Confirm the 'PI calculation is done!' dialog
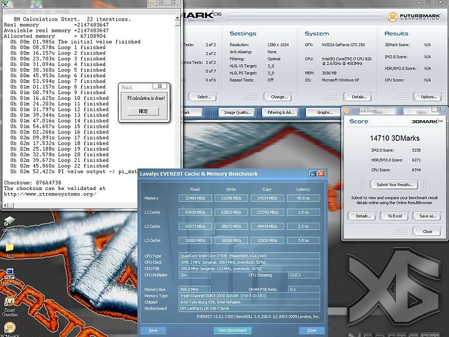 pos(143,111)
